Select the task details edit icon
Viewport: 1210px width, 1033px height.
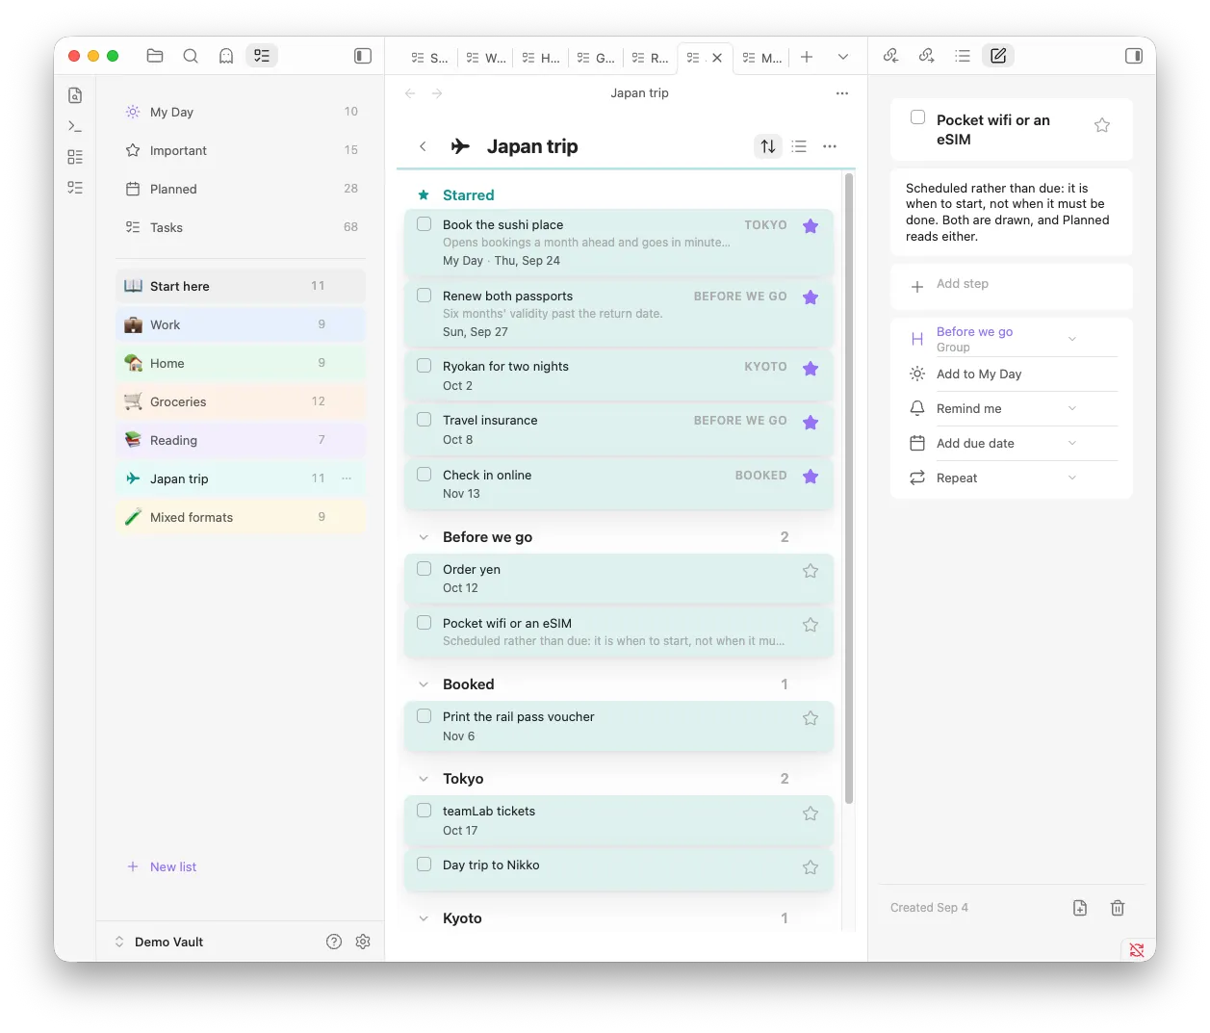point(998,56)
